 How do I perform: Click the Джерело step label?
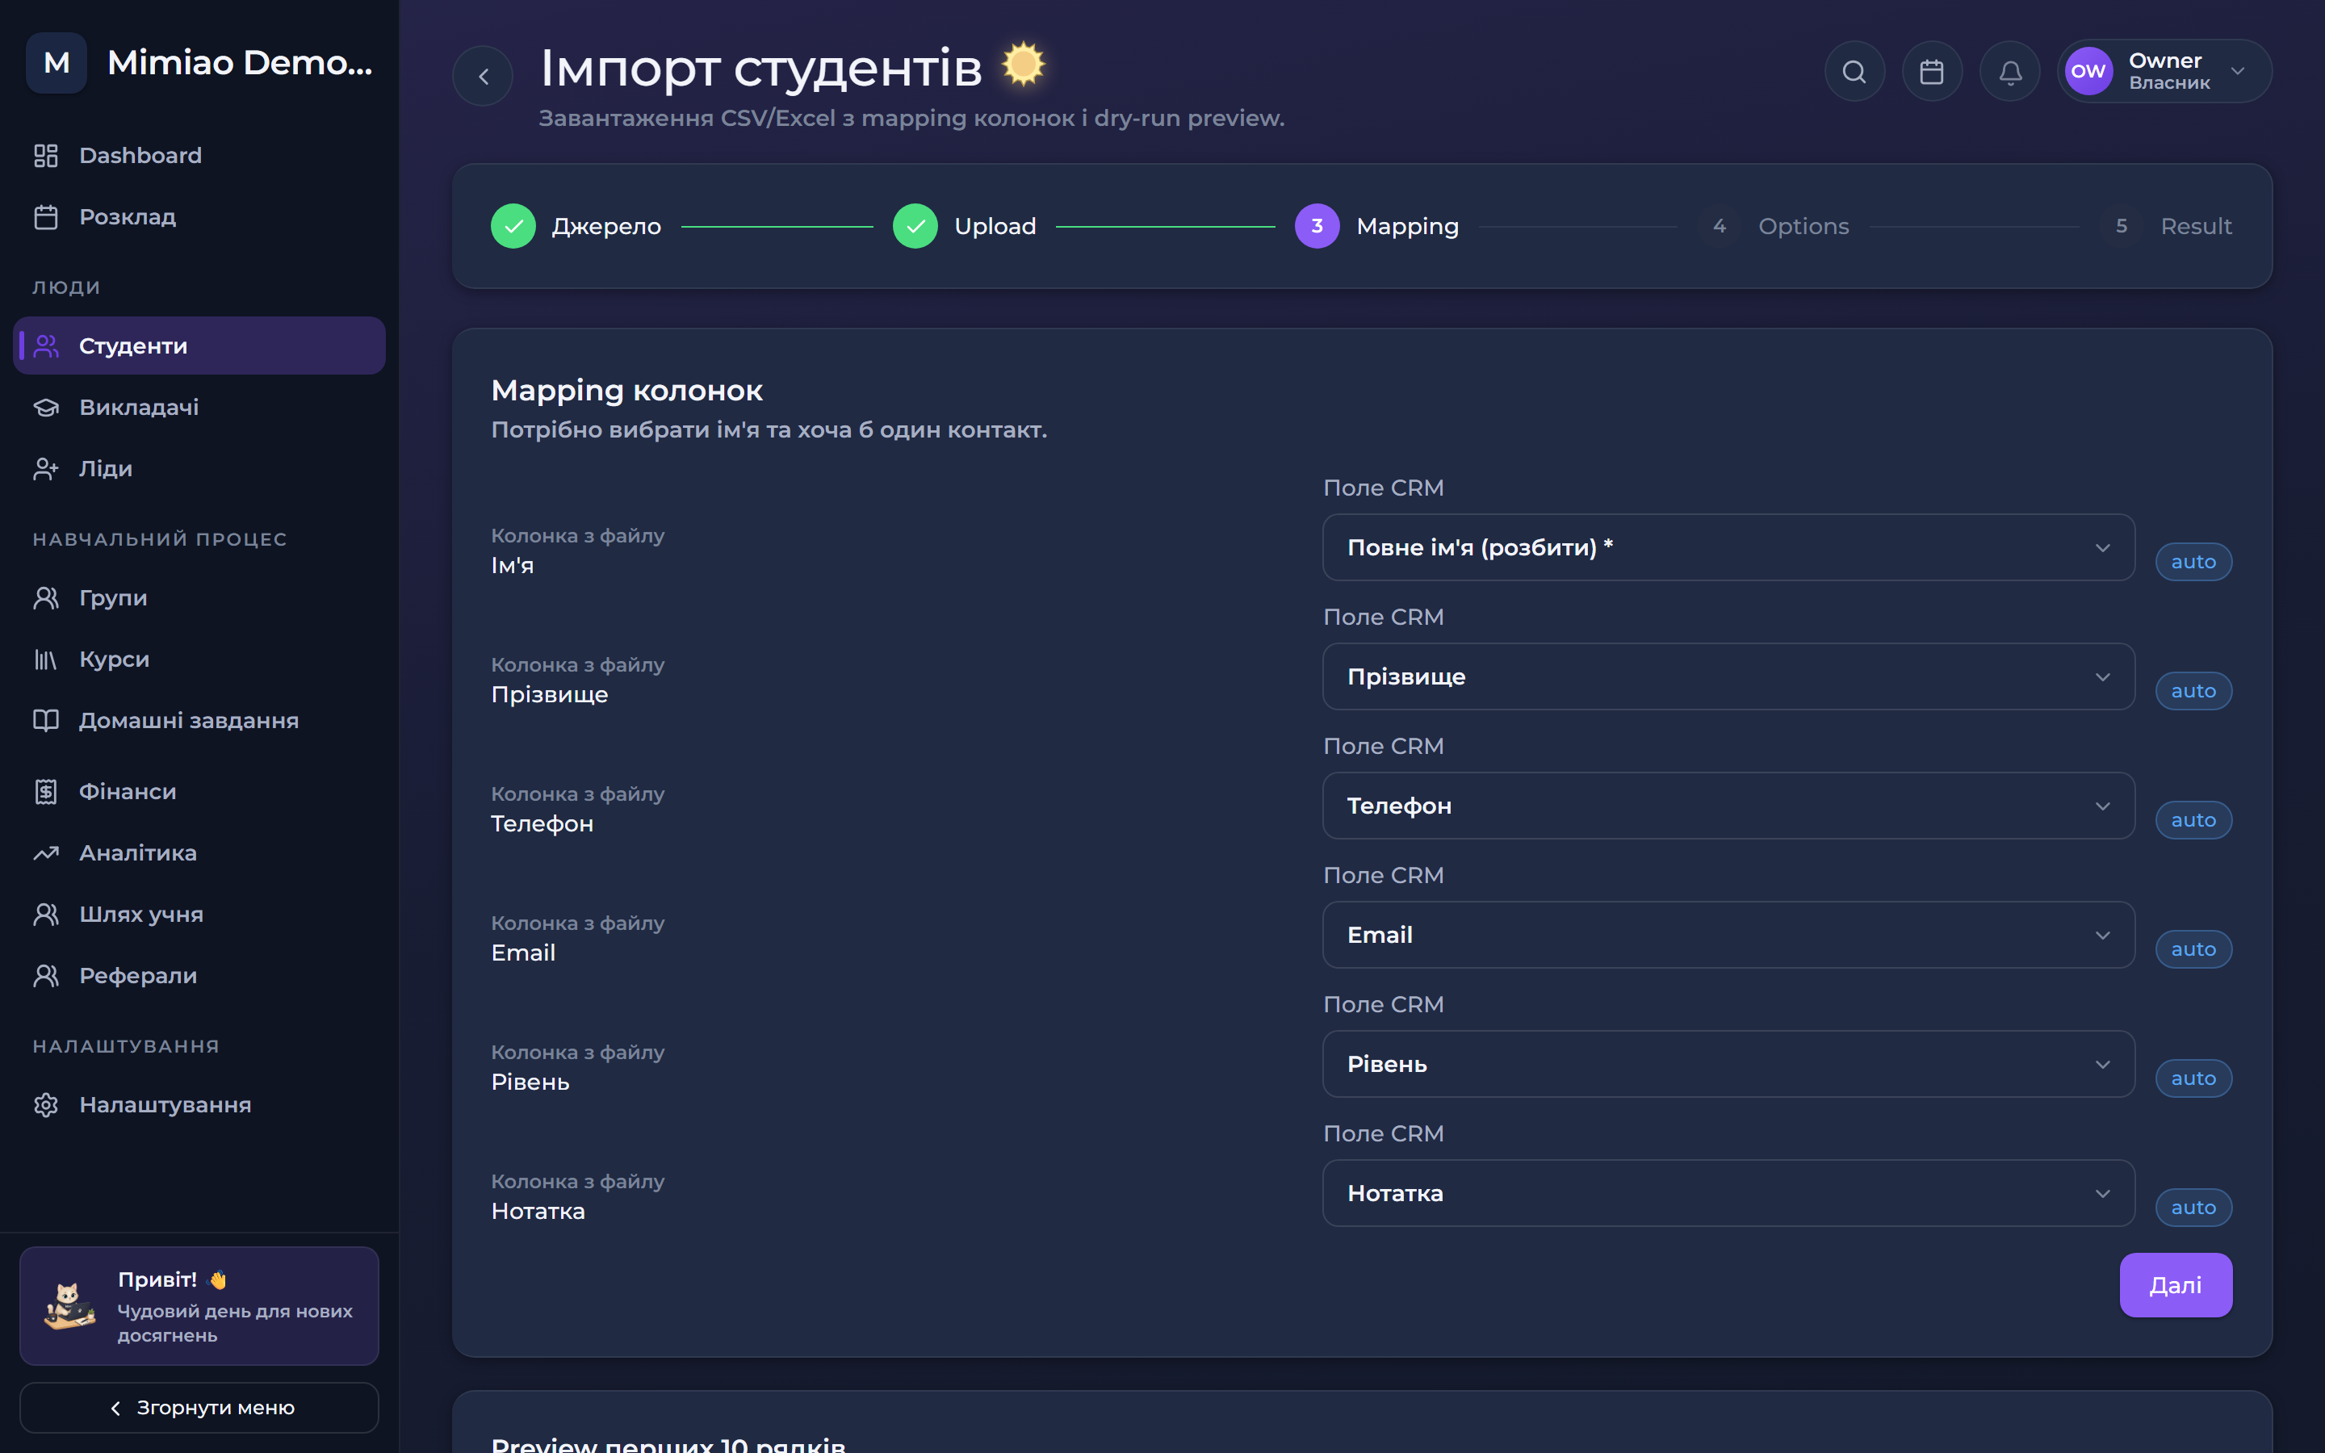point(606,227)
